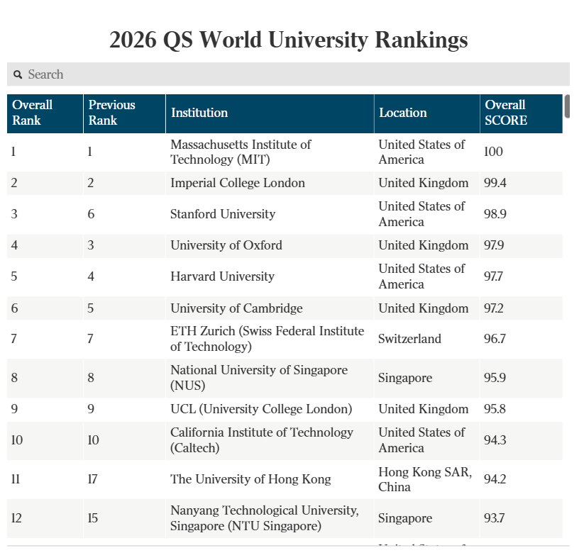Select Imperial College London entry
The image size is (584, 560).
pos(237,183)
